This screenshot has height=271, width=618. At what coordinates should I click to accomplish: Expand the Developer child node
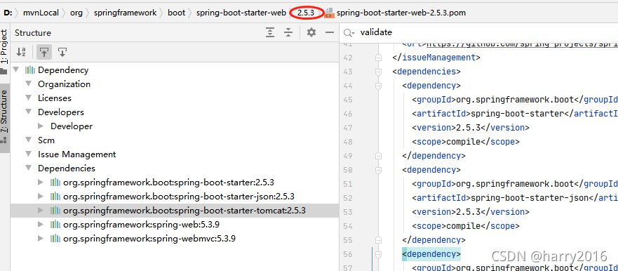pyautogui.click(x=41, y=126)
